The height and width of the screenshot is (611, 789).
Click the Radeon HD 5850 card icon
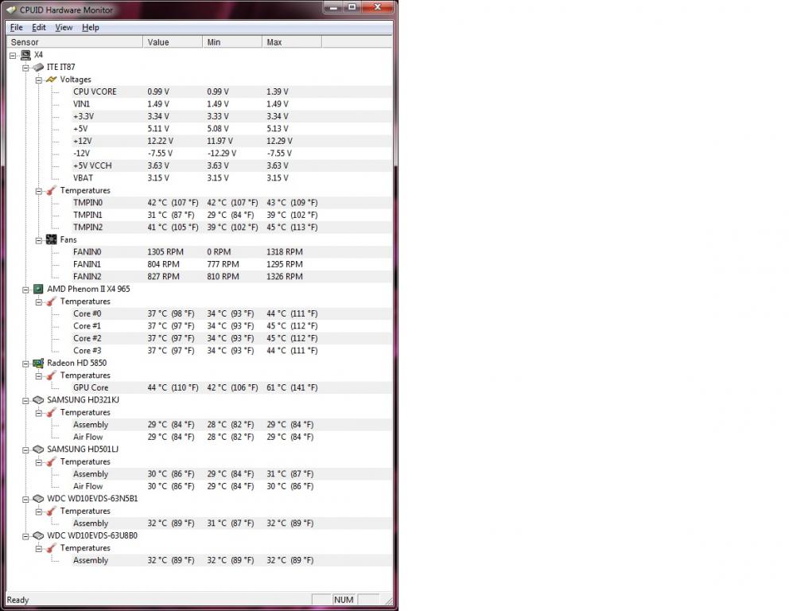(38, 363)
